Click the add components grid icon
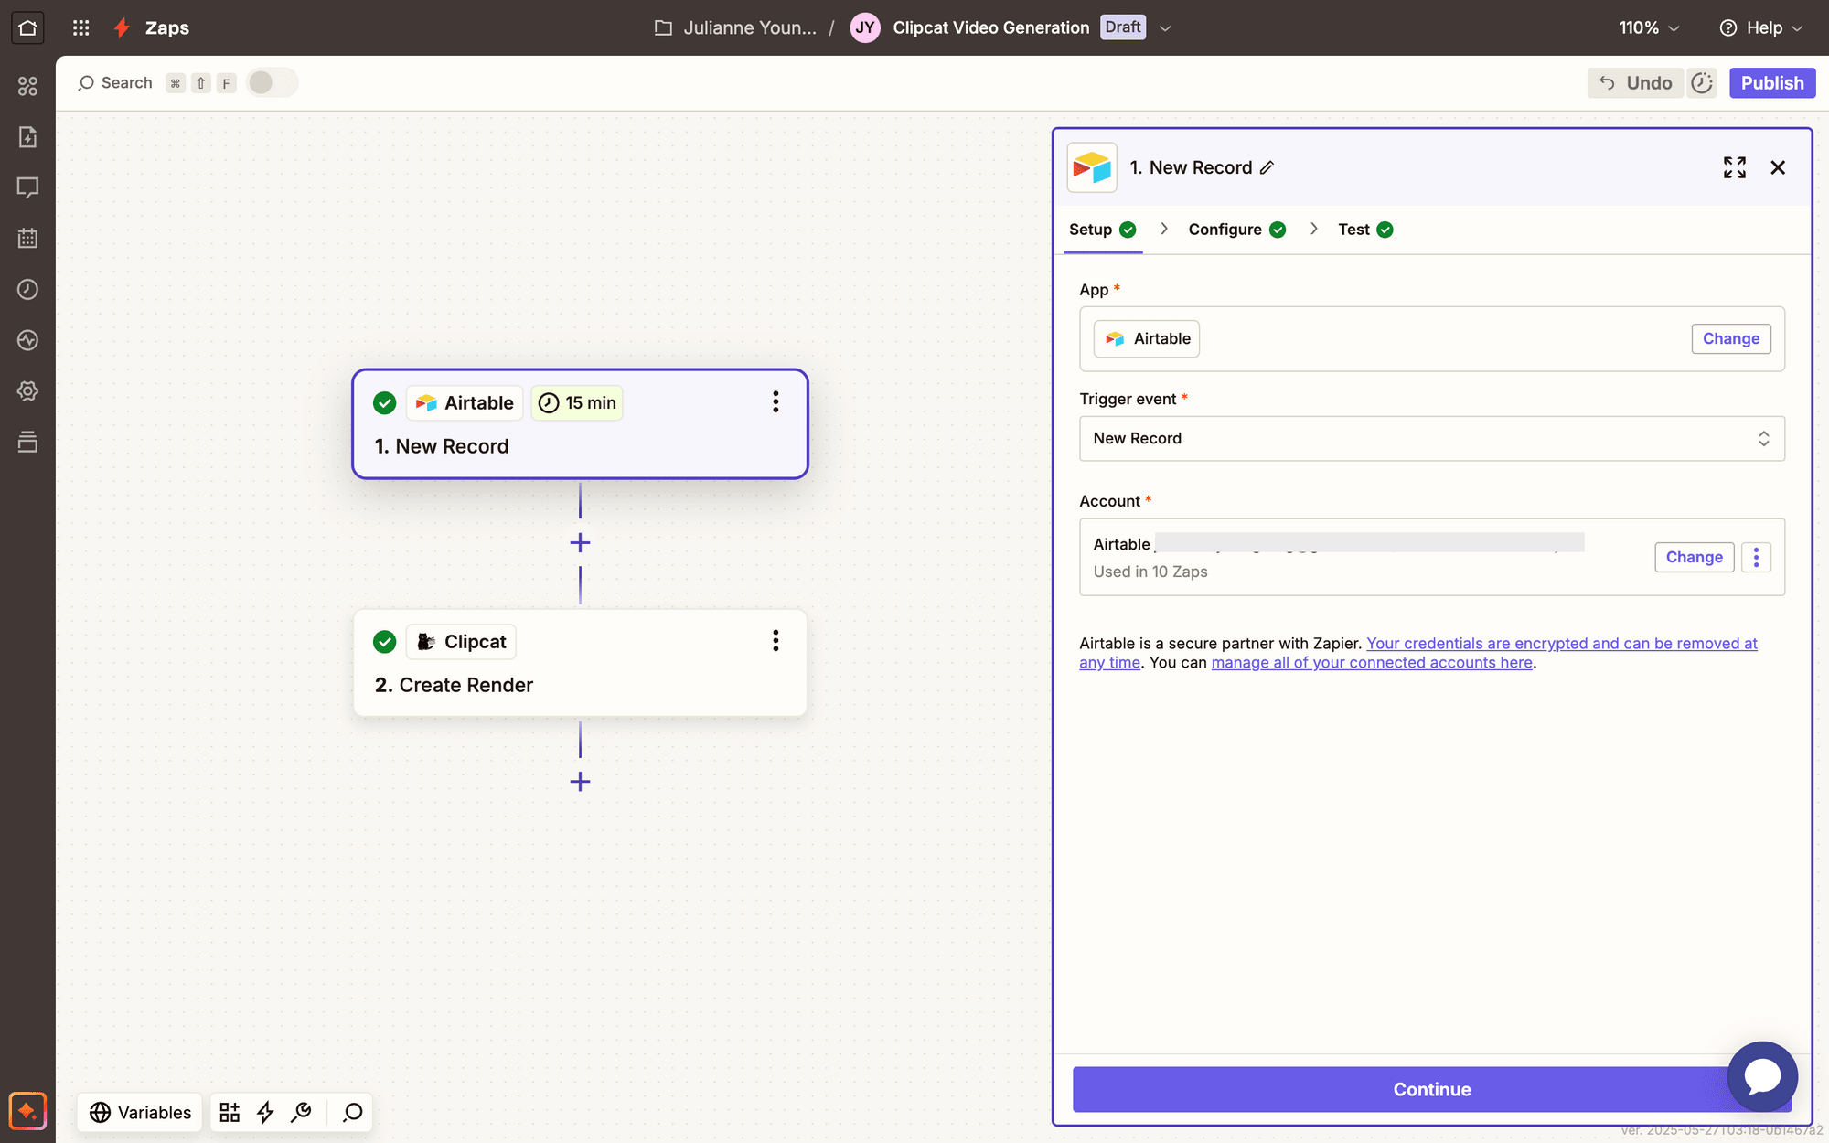Screen dimensions: 1829x1143 [230, 1112]
